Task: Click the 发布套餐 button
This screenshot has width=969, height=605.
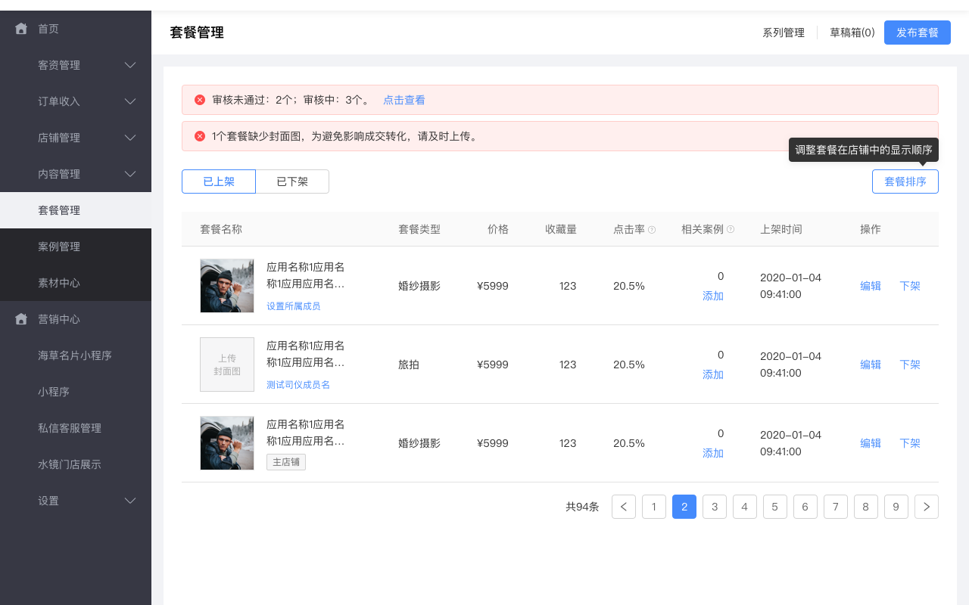Action: tap(917, 33)
